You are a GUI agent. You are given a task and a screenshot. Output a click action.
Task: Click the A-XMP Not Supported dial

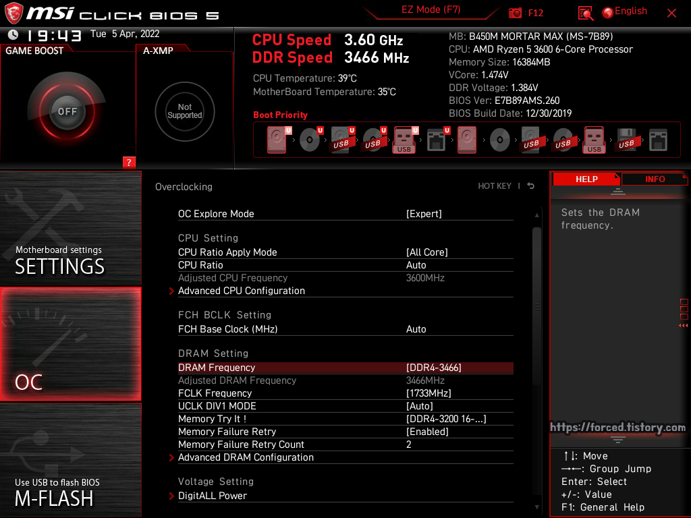coord(185,111)
